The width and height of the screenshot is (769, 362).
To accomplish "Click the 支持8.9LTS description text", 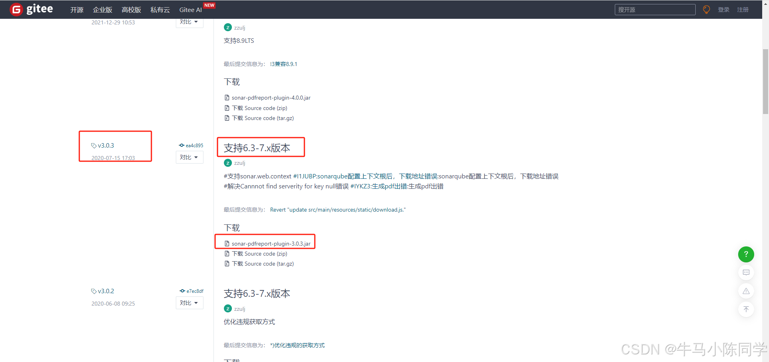I will point(239,41).
